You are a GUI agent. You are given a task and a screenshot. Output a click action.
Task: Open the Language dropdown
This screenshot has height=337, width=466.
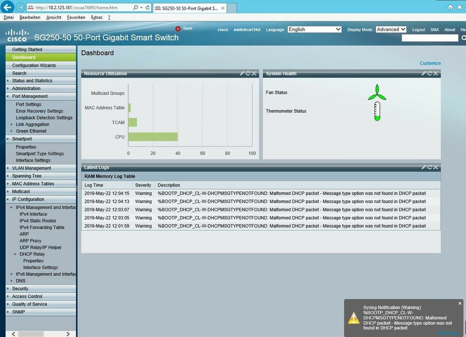coord(315,29)
